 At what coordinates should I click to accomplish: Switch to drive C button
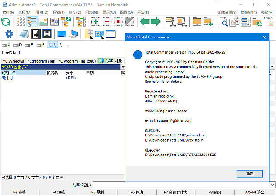pos(6,45)
